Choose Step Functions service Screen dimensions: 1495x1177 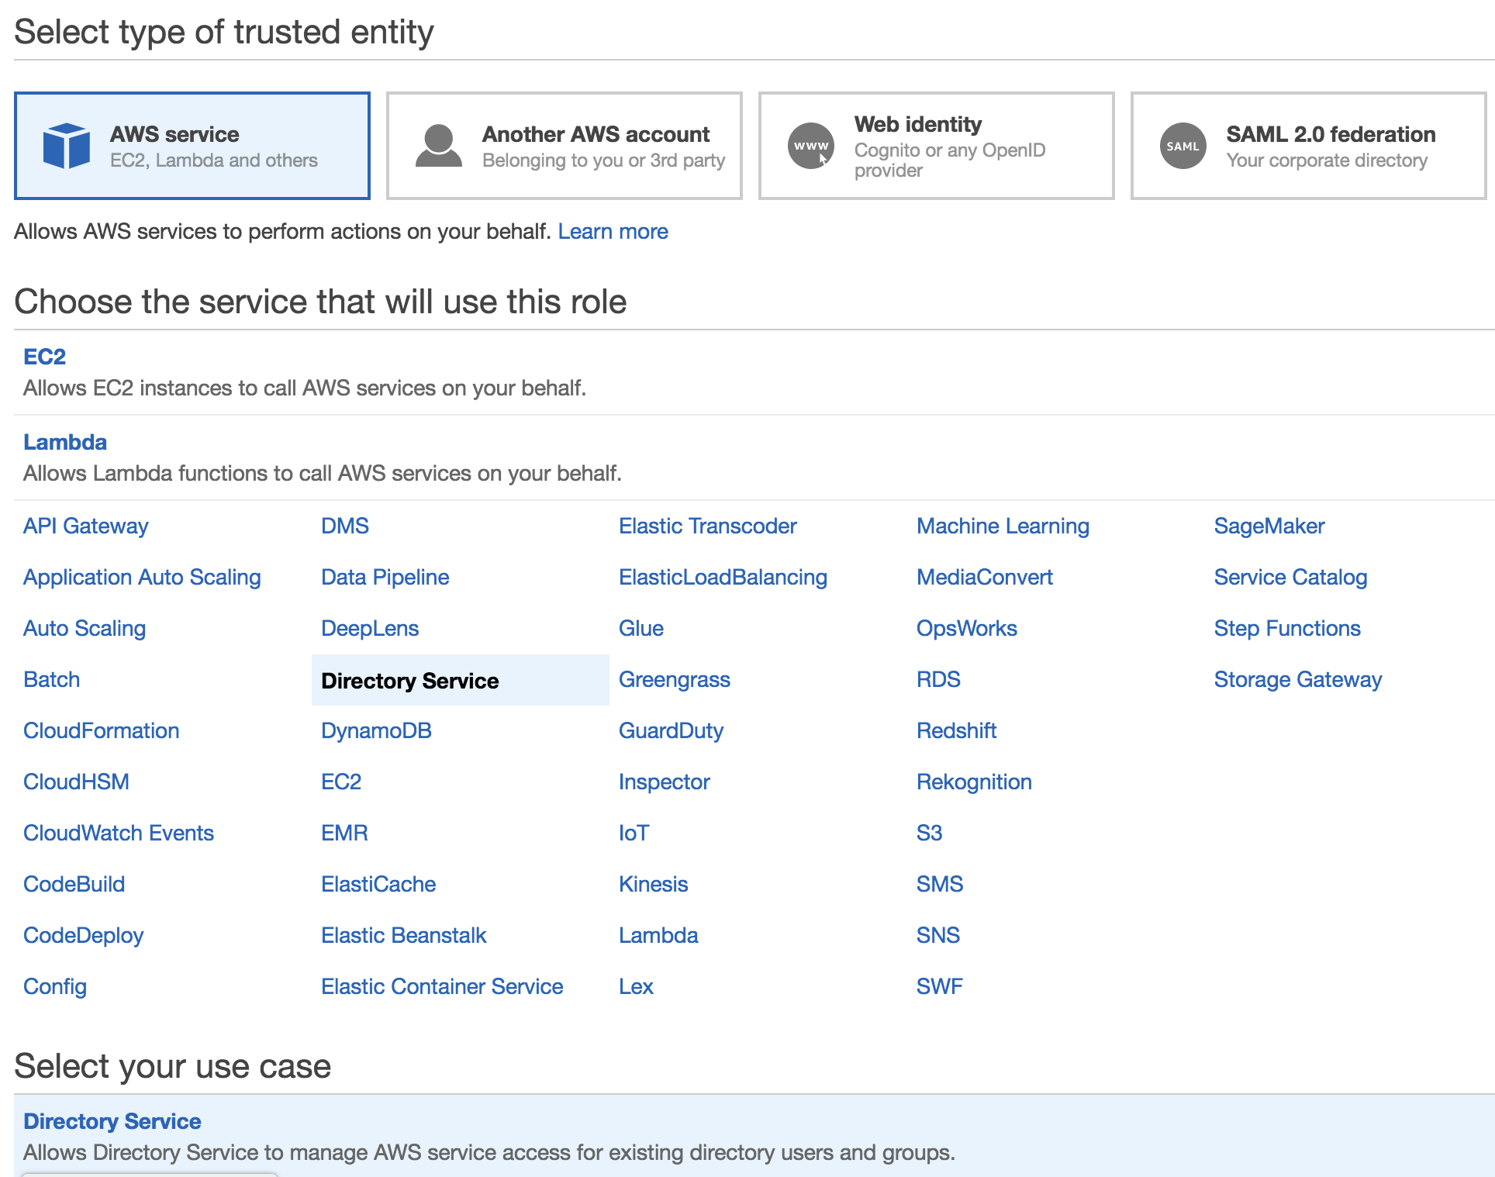(x=1286, y=629)
